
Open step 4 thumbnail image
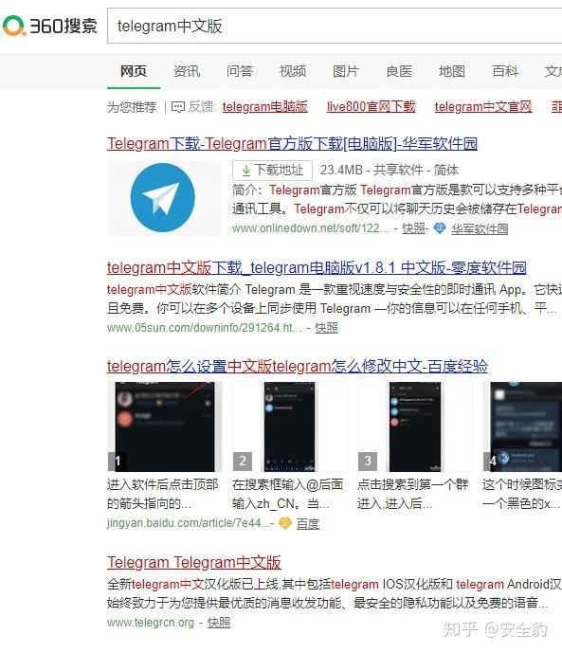pos(522,426)
